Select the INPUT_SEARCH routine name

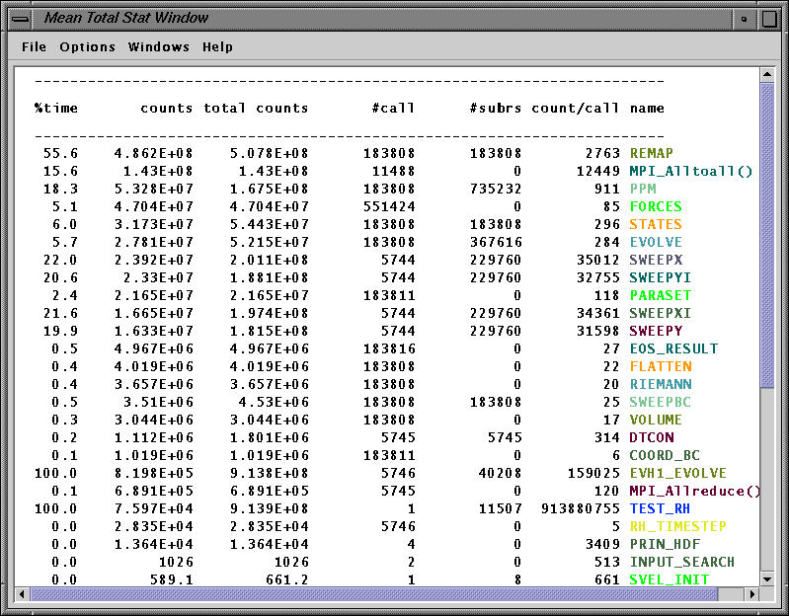pyautogui.click(x=682, y=562)
